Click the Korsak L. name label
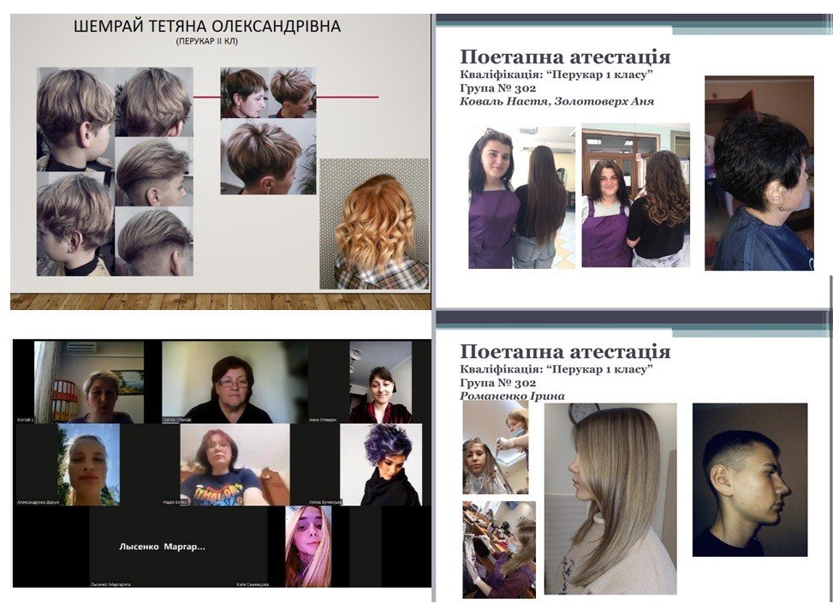This screenshot has height=609, width=833. 26,420
